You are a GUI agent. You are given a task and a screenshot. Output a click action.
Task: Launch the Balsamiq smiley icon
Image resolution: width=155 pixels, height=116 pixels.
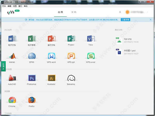[71, 78]
